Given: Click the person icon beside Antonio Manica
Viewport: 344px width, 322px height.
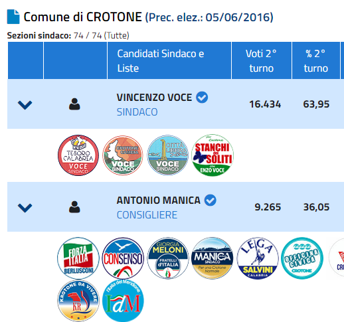Looking at the screenshot, I should (x=74, y=207).
